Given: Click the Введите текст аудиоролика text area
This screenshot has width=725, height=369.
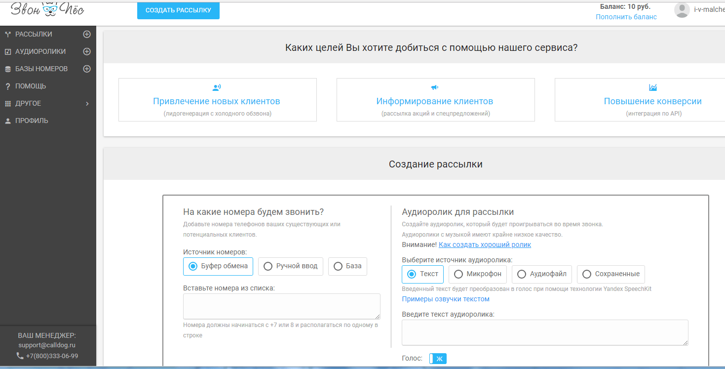Looking at the screenshot, I should pyautogui.click(x=545, y=332).
